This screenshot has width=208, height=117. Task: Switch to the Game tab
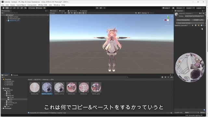(62, 11)
